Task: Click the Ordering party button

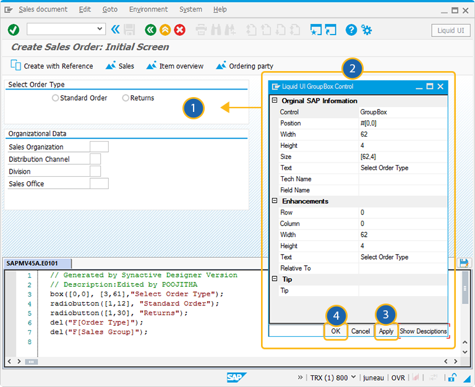Action: [244, 66]
